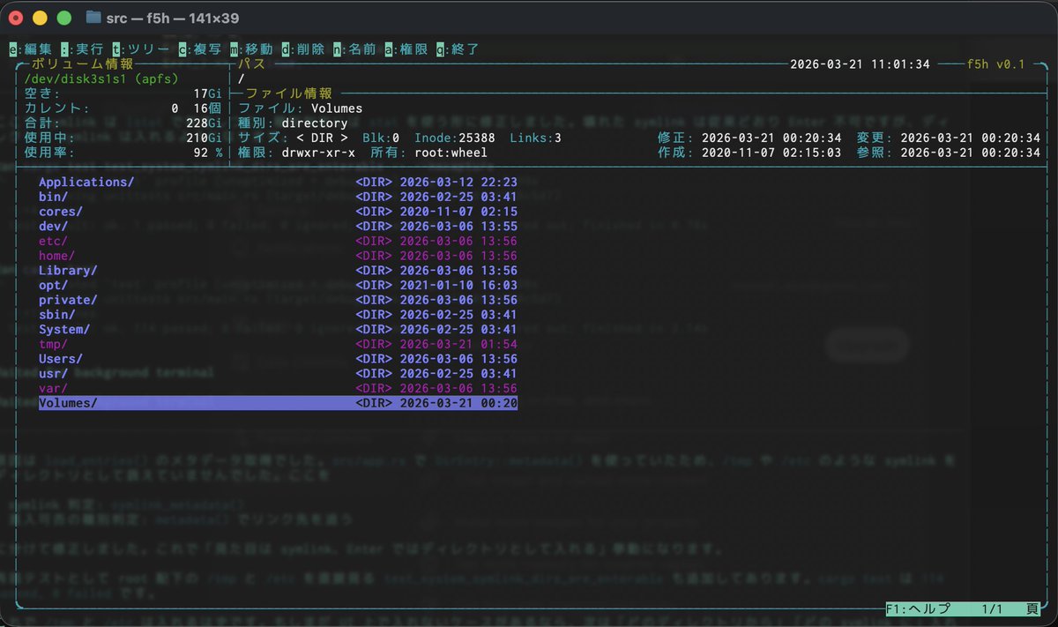Click the 92 % usage rate value
Viewport: 1058px width, 627px height.
coord(208,153)
